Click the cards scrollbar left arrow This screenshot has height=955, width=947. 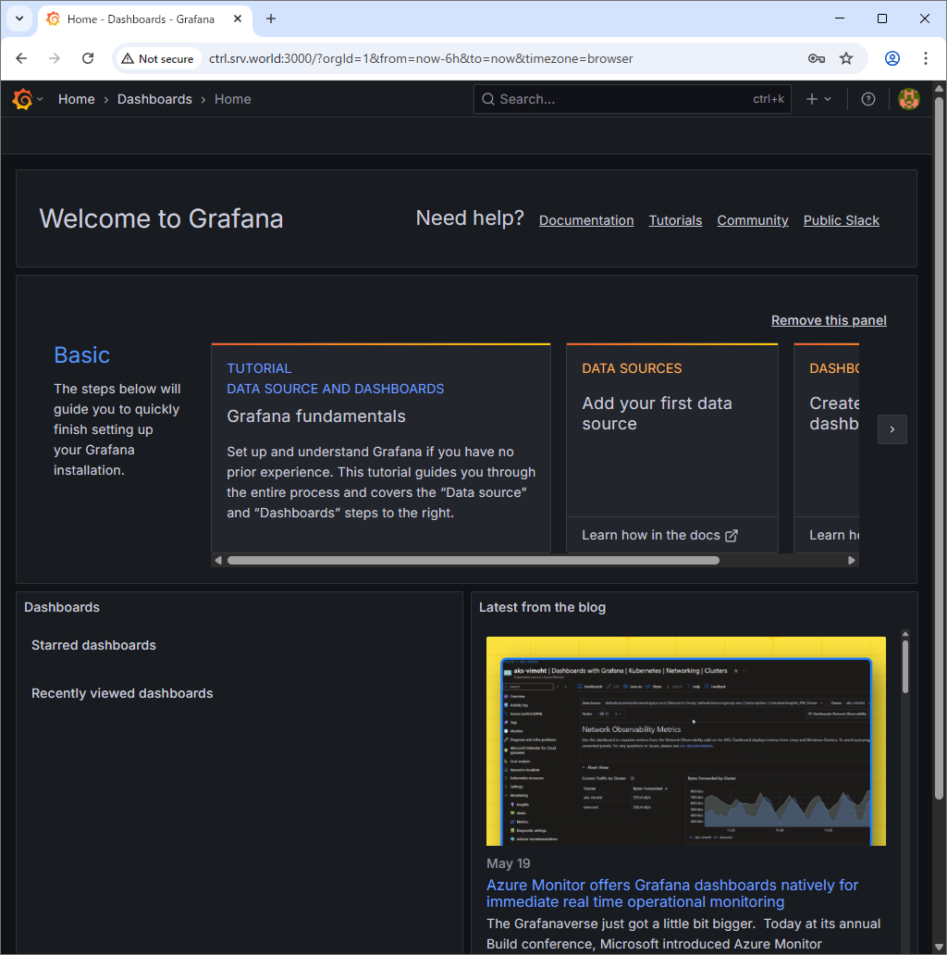pyautogui.click(x=218, y=561)
